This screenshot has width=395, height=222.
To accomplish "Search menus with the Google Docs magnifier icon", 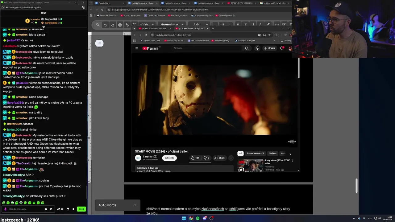I will click(x=98, y=25).
